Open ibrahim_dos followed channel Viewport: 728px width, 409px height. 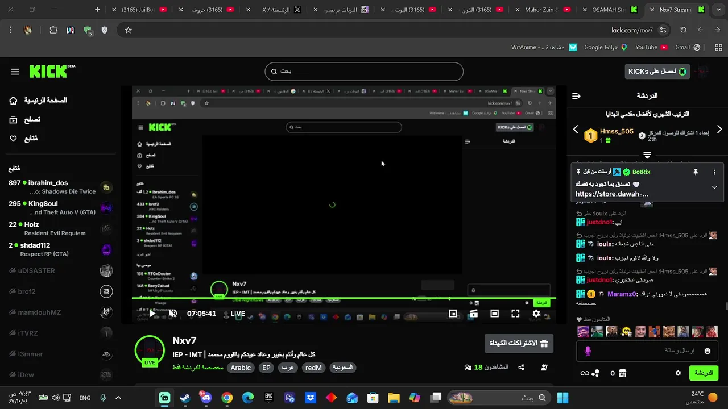[x=60, y=187]
